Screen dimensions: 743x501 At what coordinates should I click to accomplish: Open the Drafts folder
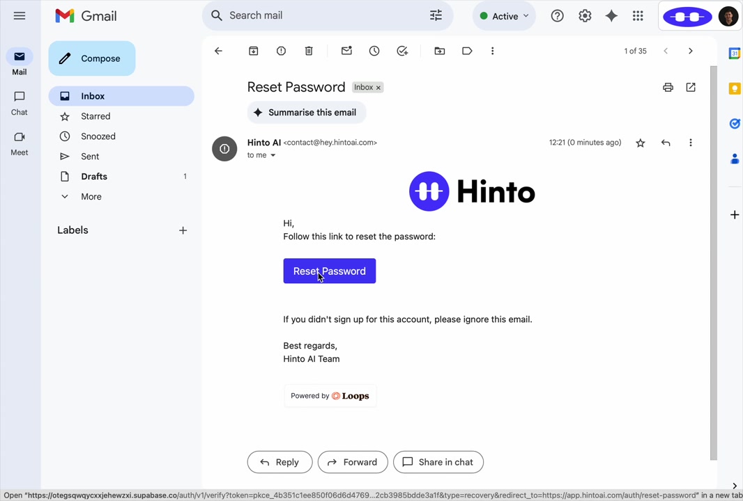pos(94,176)
